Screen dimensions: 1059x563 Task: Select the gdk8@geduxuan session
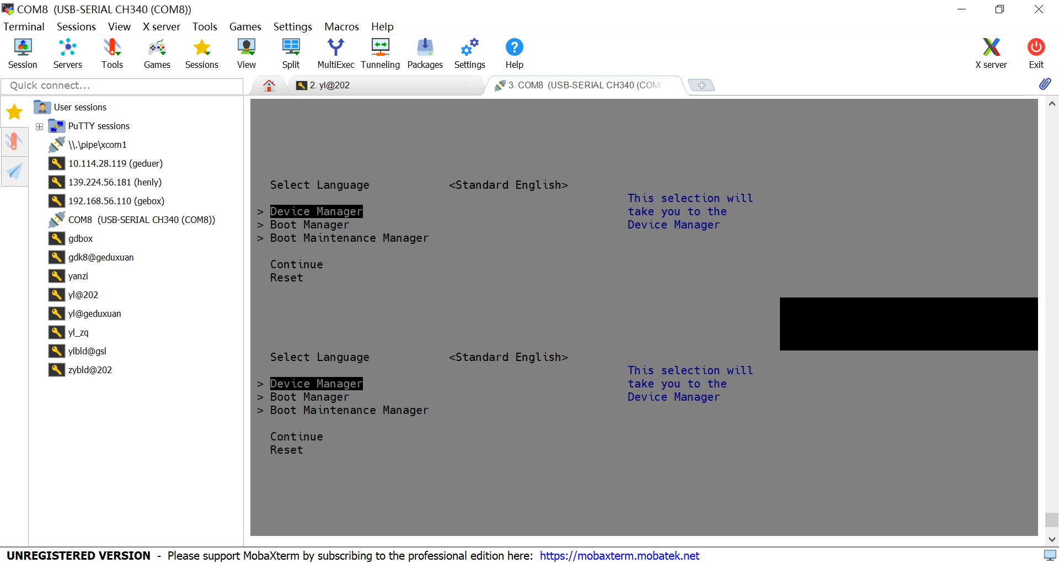[x=101, y=257]
